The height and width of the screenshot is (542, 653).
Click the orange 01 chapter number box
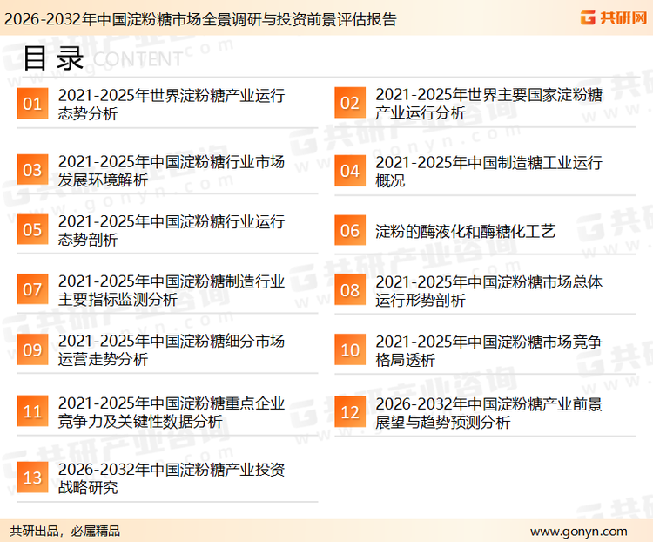pos(32,104)
